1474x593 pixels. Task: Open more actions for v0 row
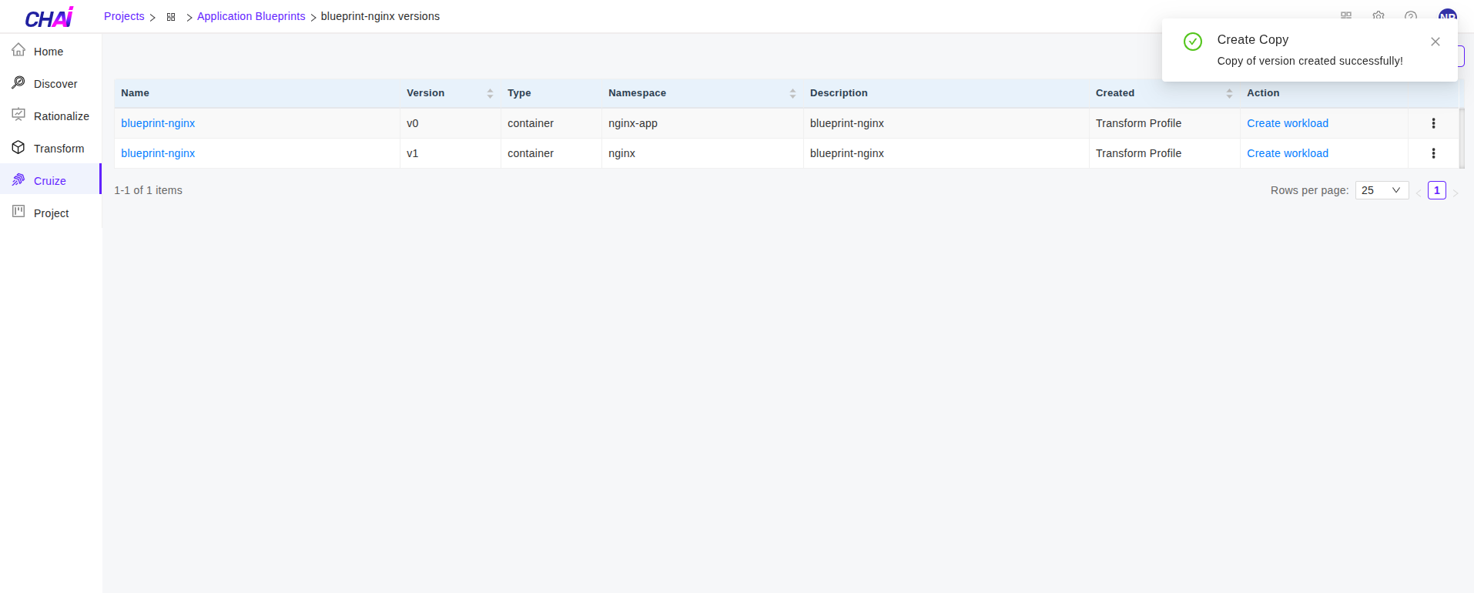tap(1433, 123)
